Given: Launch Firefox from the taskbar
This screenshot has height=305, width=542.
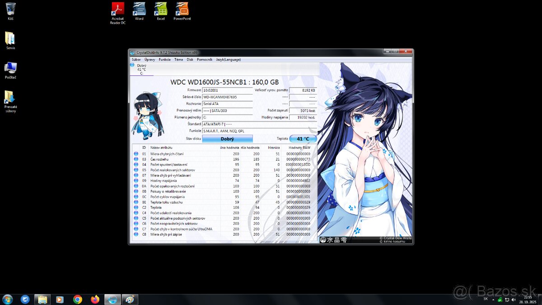Looking at the screenshot, I should pos(95,299).
